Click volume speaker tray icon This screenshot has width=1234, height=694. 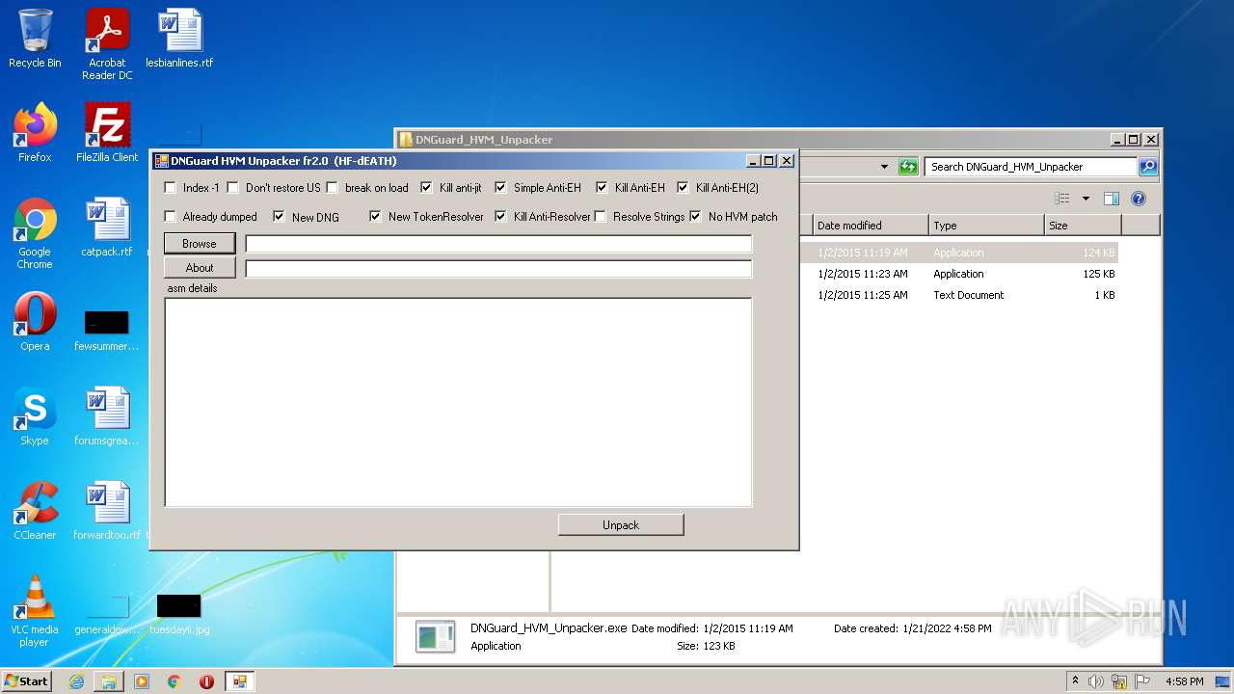[1096, 681]
